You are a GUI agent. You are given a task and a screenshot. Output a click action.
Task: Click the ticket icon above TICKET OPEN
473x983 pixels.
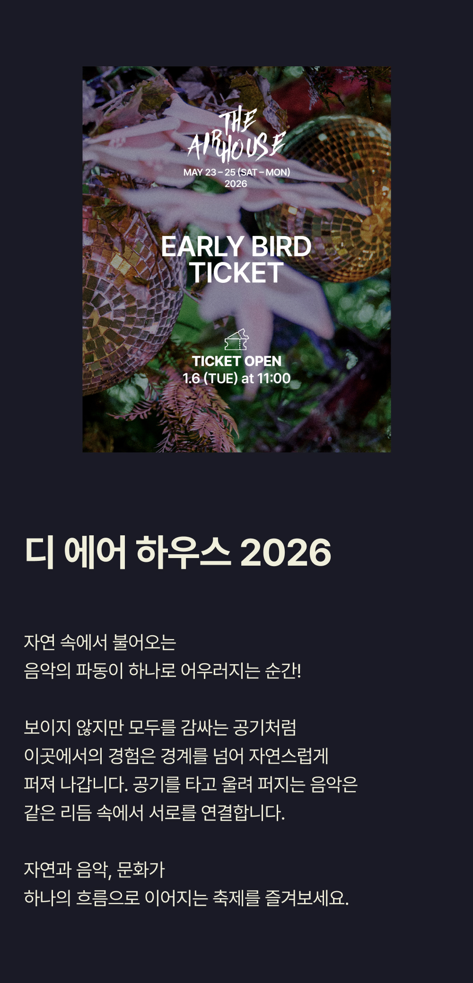click(x=236, y=339)
